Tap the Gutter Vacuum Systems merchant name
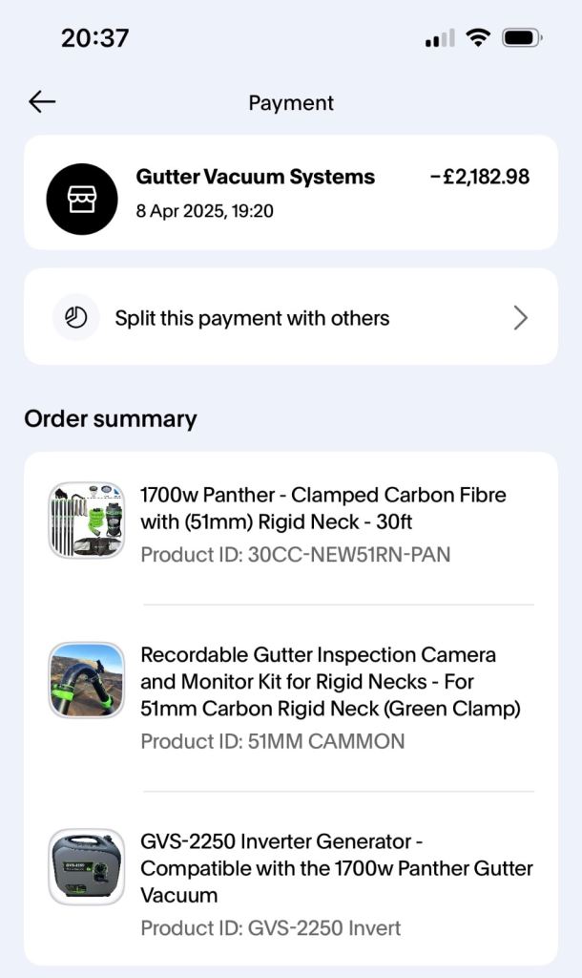The height and width of the screenshot is (978, 582). coord(255,177)
